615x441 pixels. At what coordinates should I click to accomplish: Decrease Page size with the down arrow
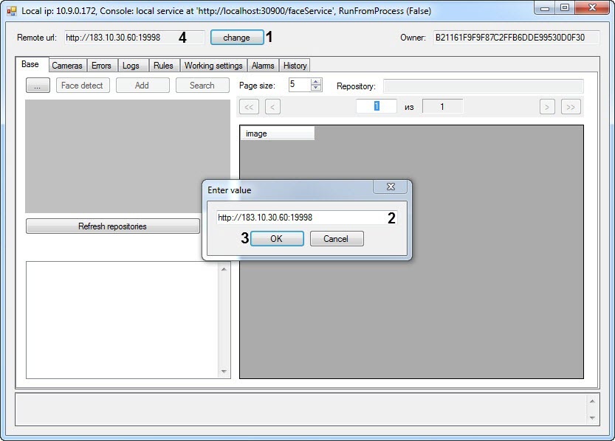[317, 88]
